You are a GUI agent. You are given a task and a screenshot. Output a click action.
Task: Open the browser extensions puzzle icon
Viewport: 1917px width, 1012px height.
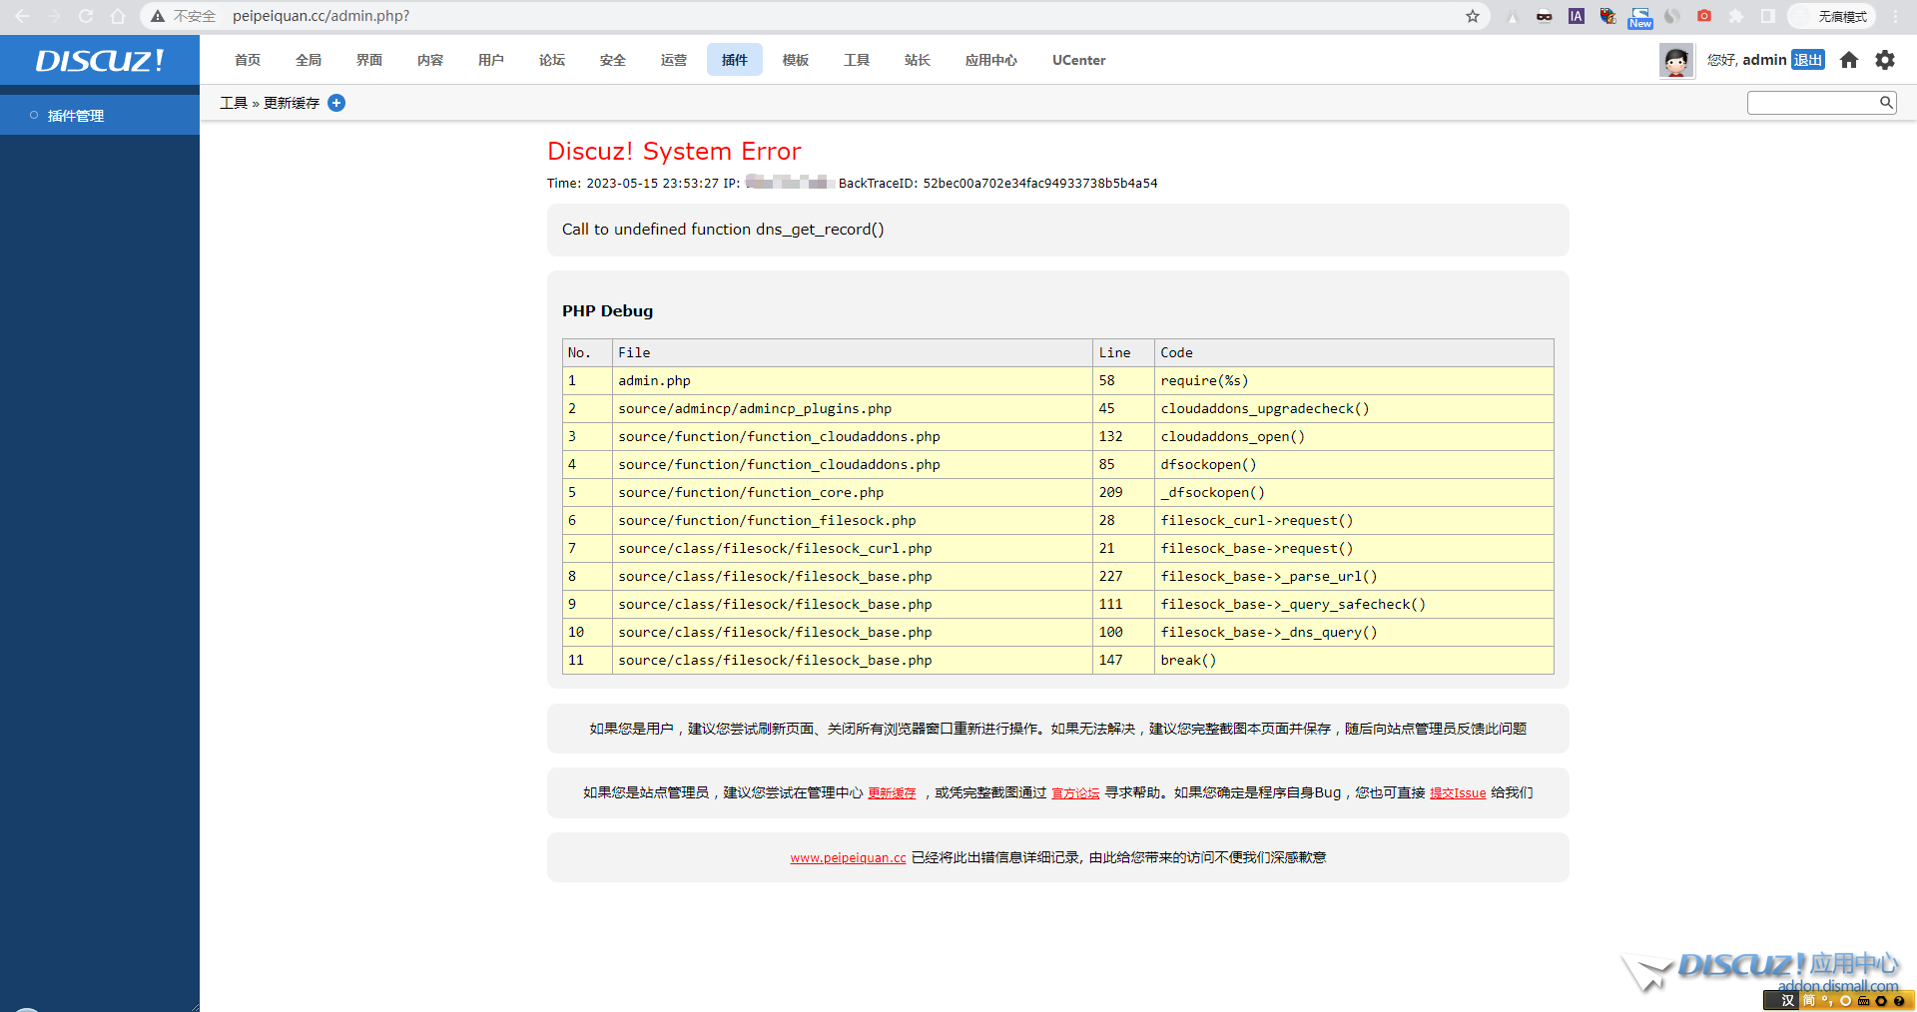pos(1736,16)
